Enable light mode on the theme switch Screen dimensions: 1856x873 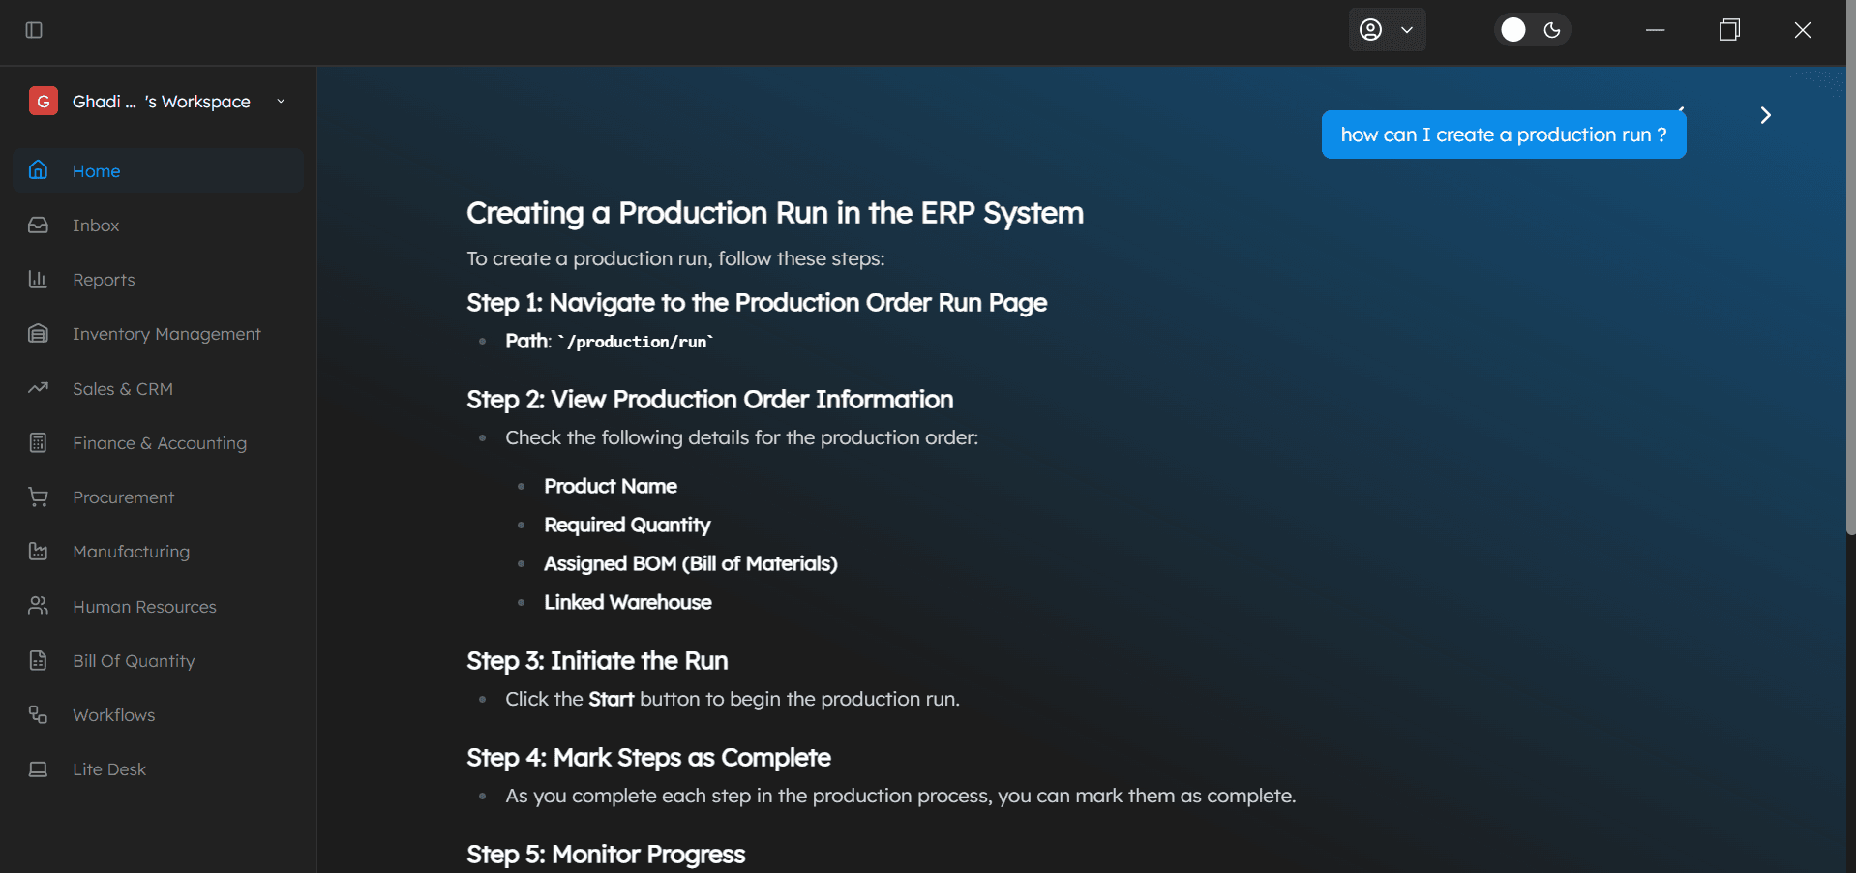[x=1512, y=30]
